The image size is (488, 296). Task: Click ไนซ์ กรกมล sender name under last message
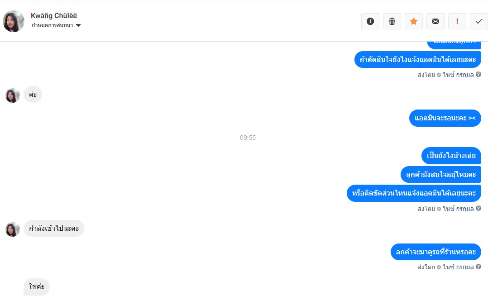pos(458,267)
